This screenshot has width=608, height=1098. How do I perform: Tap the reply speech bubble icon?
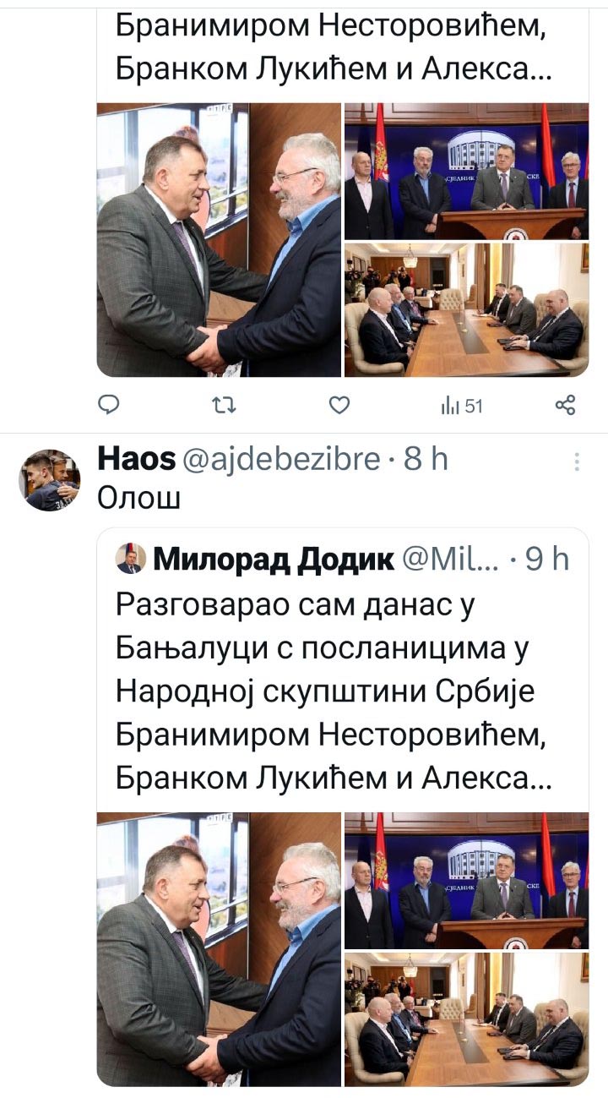pos(110,406)
